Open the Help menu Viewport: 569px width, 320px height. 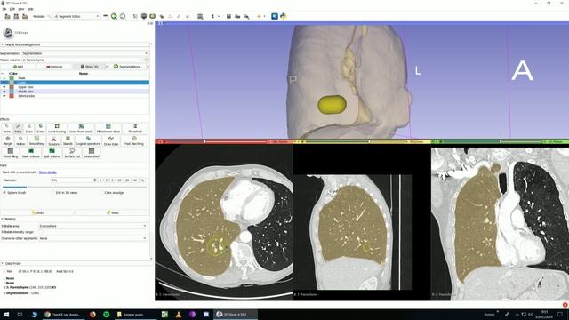(x=30, y=9)
